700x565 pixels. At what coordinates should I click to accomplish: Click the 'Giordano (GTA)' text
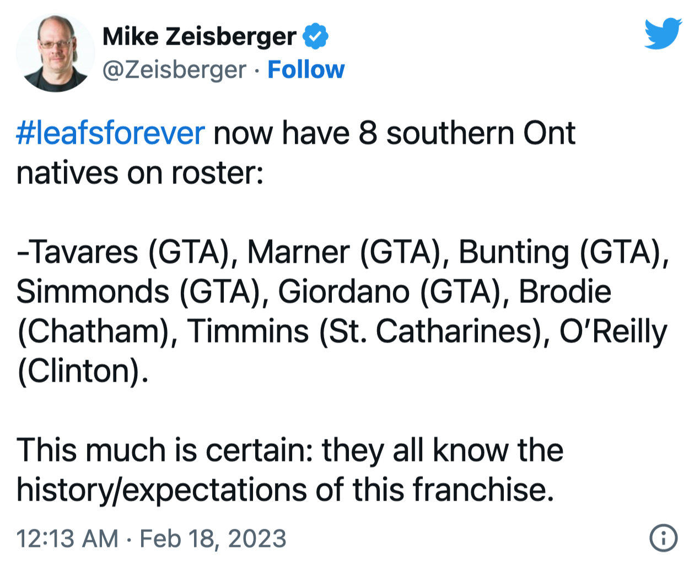[393, 292]
